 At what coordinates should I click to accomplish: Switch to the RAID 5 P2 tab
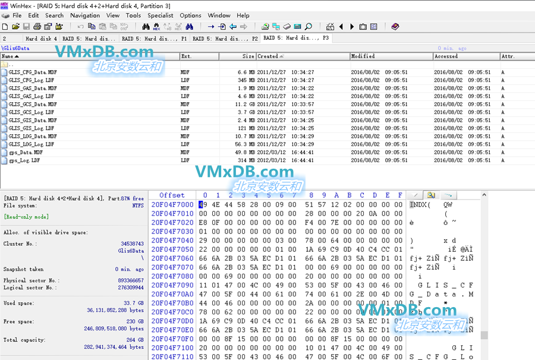(x=225, y=39)
